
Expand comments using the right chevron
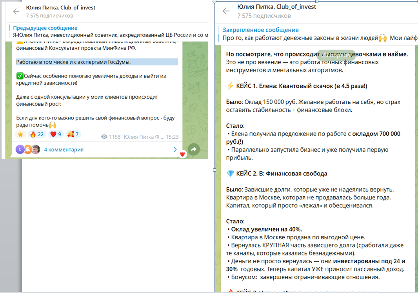click(x=175, y=149)
